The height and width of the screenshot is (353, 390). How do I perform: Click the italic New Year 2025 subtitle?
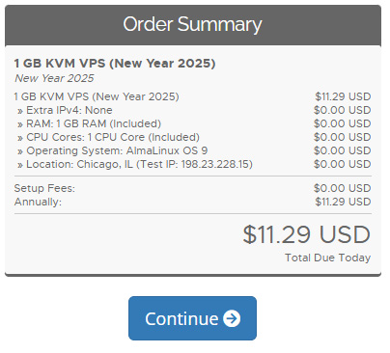tap(54, 78)
